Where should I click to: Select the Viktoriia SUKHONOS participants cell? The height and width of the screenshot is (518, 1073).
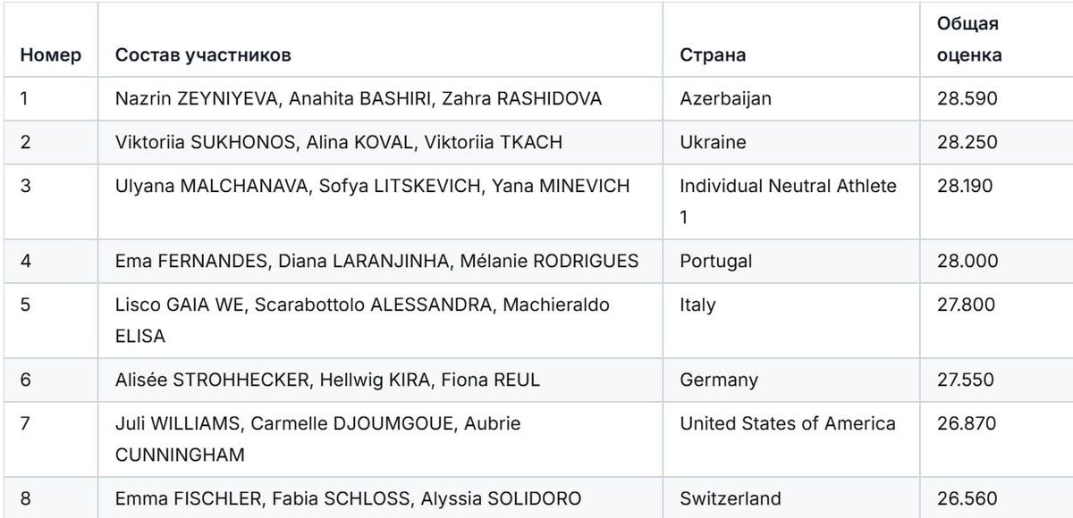(x=339, y=143)
